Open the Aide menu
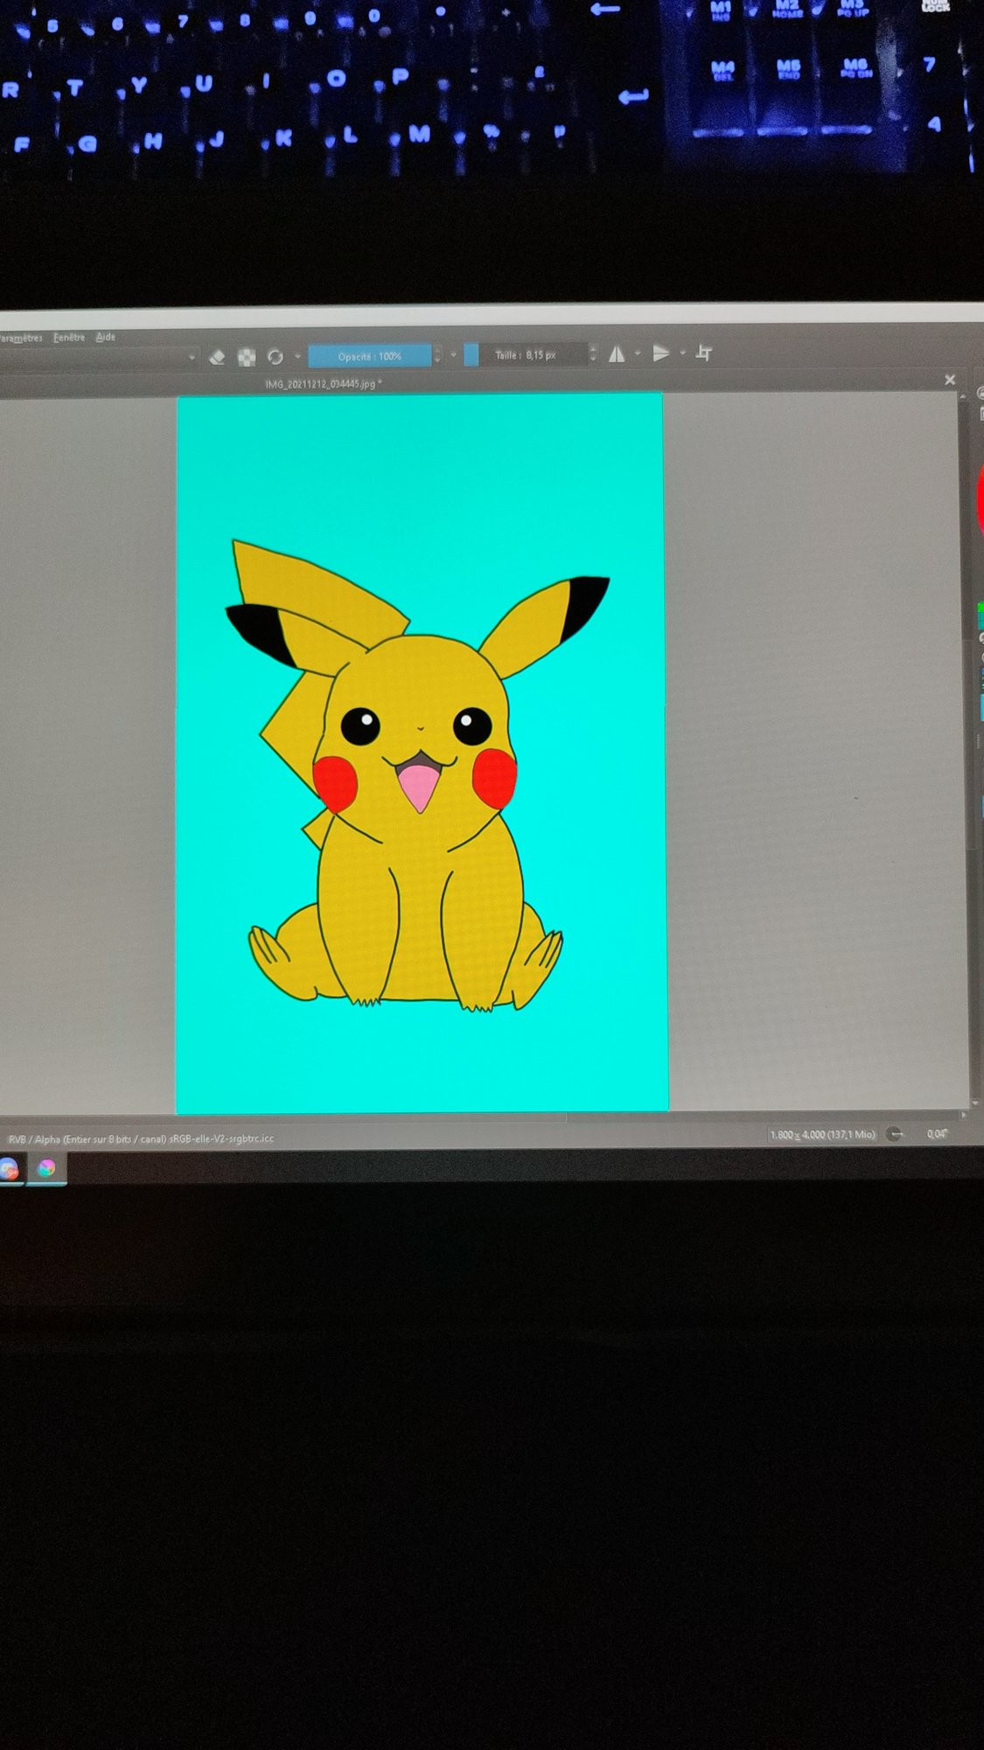984x1750 pixels. point(106,337)
